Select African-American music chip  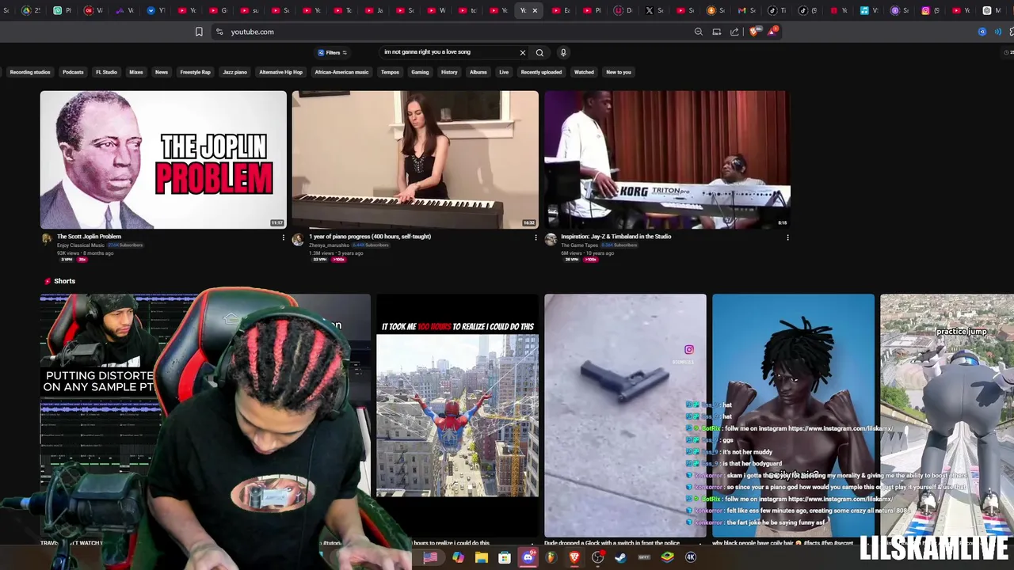pos(341,72)
